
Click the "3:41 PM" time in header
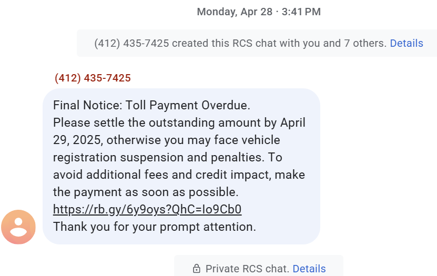(301, 12)
